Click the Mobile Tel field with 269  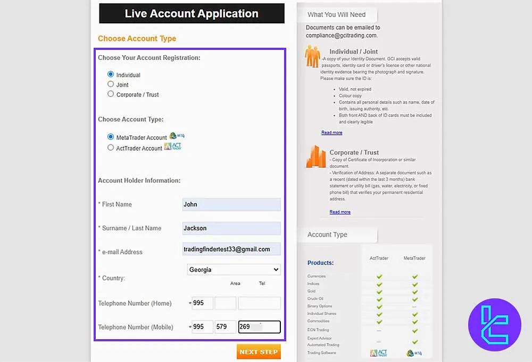point(259,327)
